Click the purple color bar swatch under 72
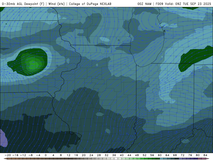 click(185, 159)
